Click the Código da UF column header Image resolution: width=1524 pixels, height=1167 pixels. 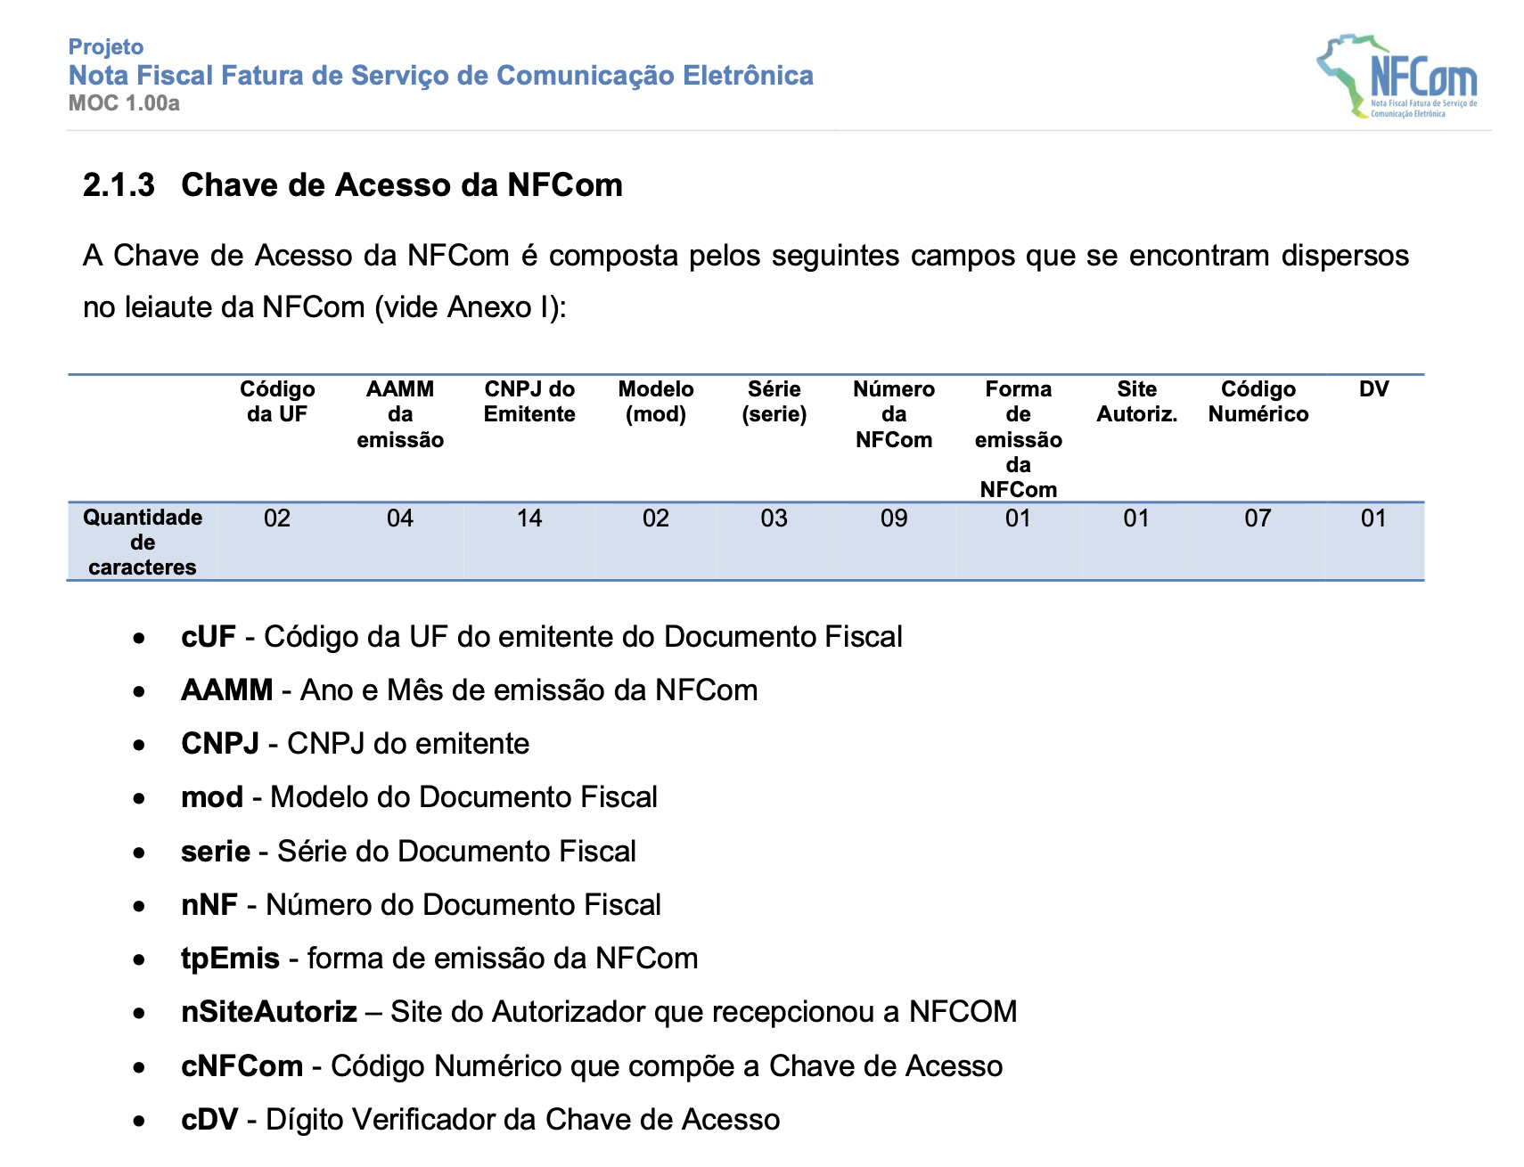277,402
